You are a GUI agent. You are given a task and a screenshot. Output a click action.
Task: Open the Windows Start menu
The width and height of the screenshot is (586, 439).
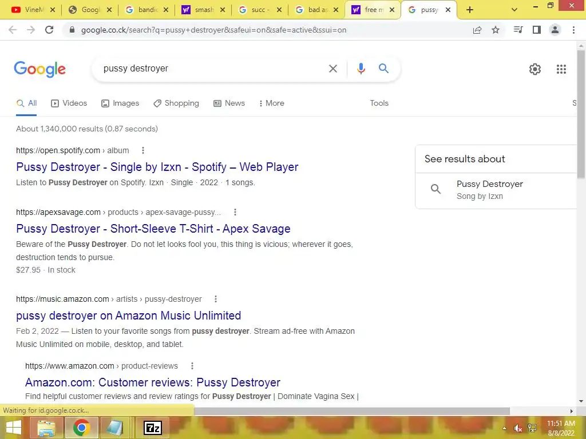pyautogui.click(x=14, y=428)
